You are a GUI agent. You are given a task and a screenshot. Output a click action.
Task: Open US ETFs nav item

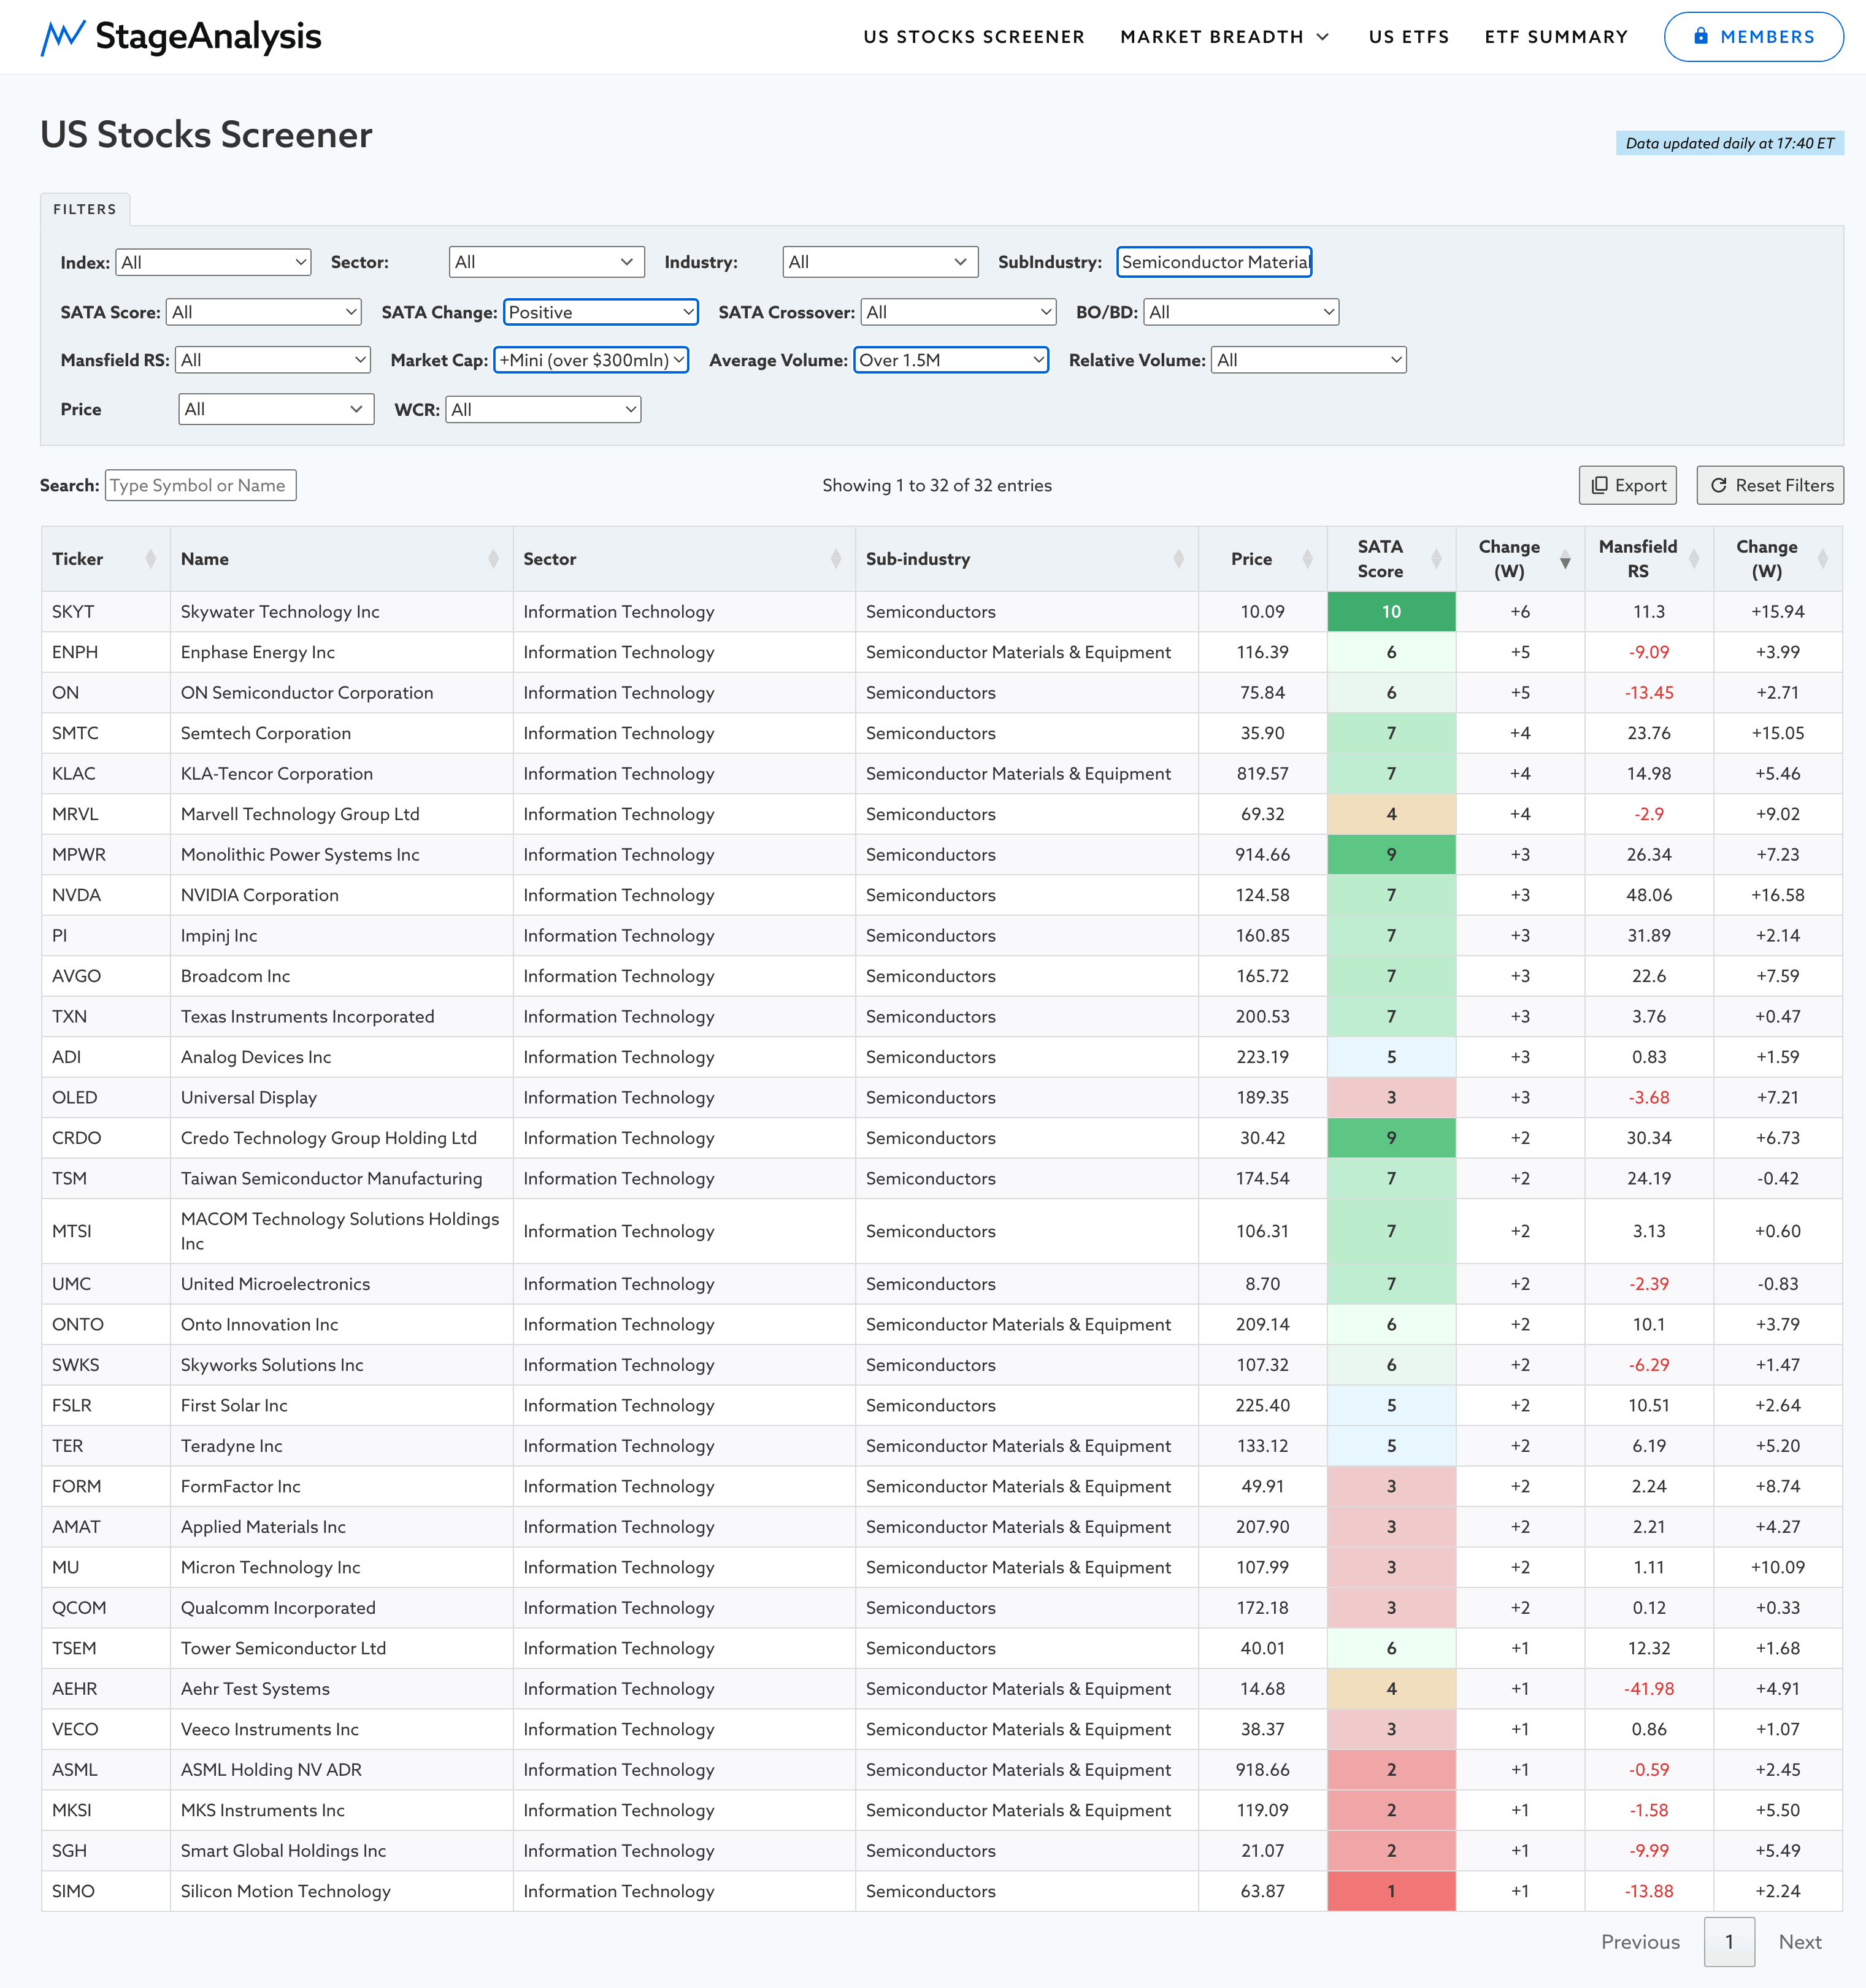coord(1409,37)
